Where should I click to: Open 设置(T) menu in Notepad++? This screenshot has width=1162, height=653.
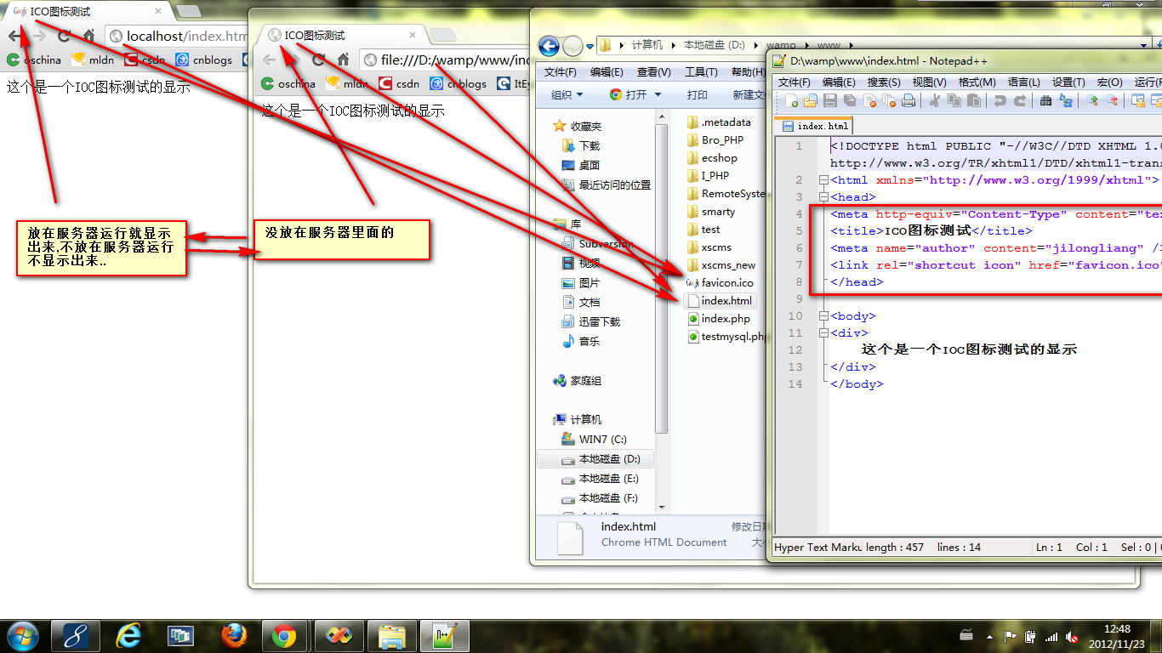pyautogui.click(x=1068, y=82)
